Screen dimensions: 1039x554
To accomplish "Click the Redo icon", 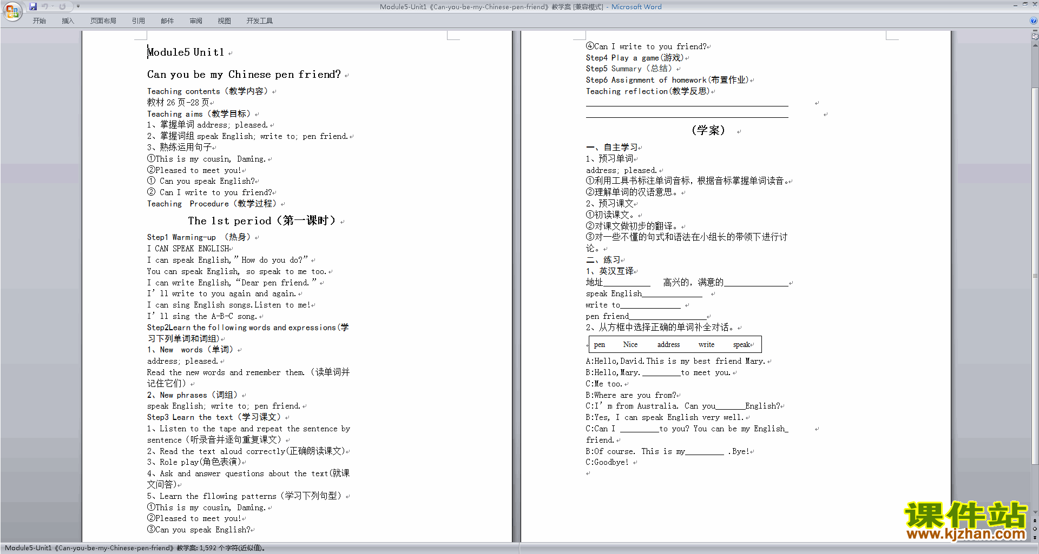I will (62, 6).
